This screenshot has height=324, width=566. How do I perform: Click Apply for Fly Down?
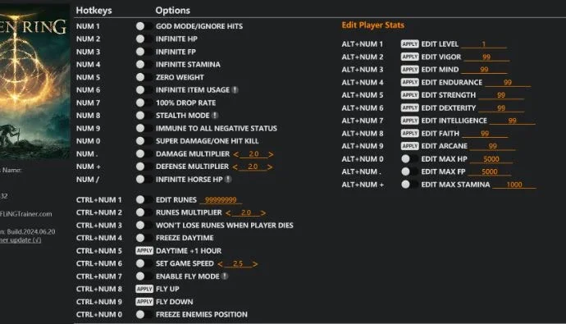tap(144, 302)
